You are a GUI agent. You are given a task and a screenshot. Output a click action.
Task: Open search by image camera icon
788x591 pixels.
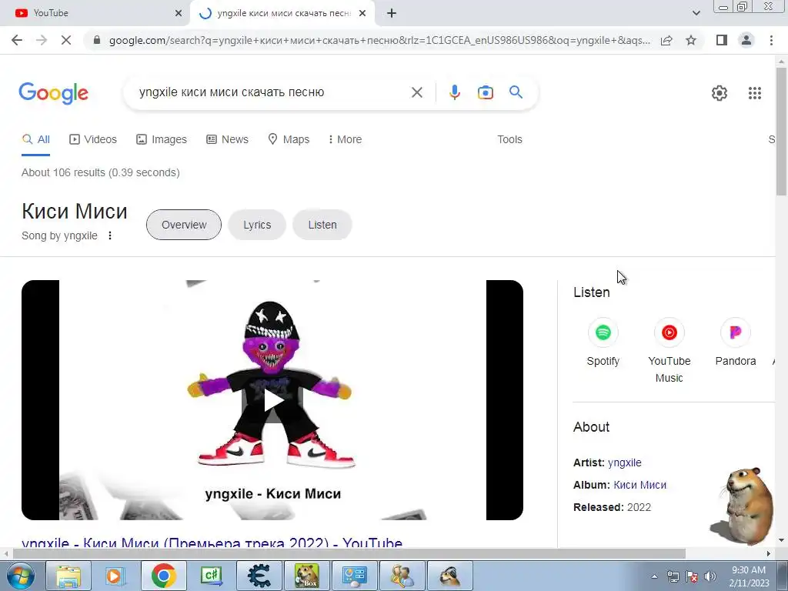click(485, 92)
